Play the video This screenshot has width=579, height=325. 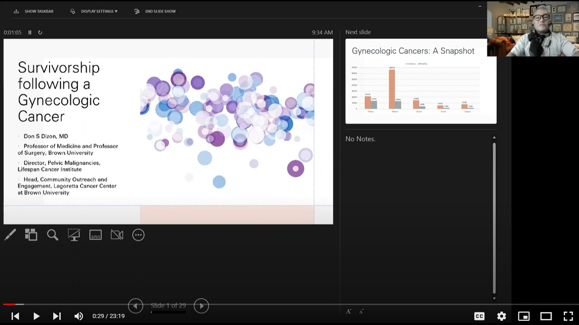[x=36, y=316]
